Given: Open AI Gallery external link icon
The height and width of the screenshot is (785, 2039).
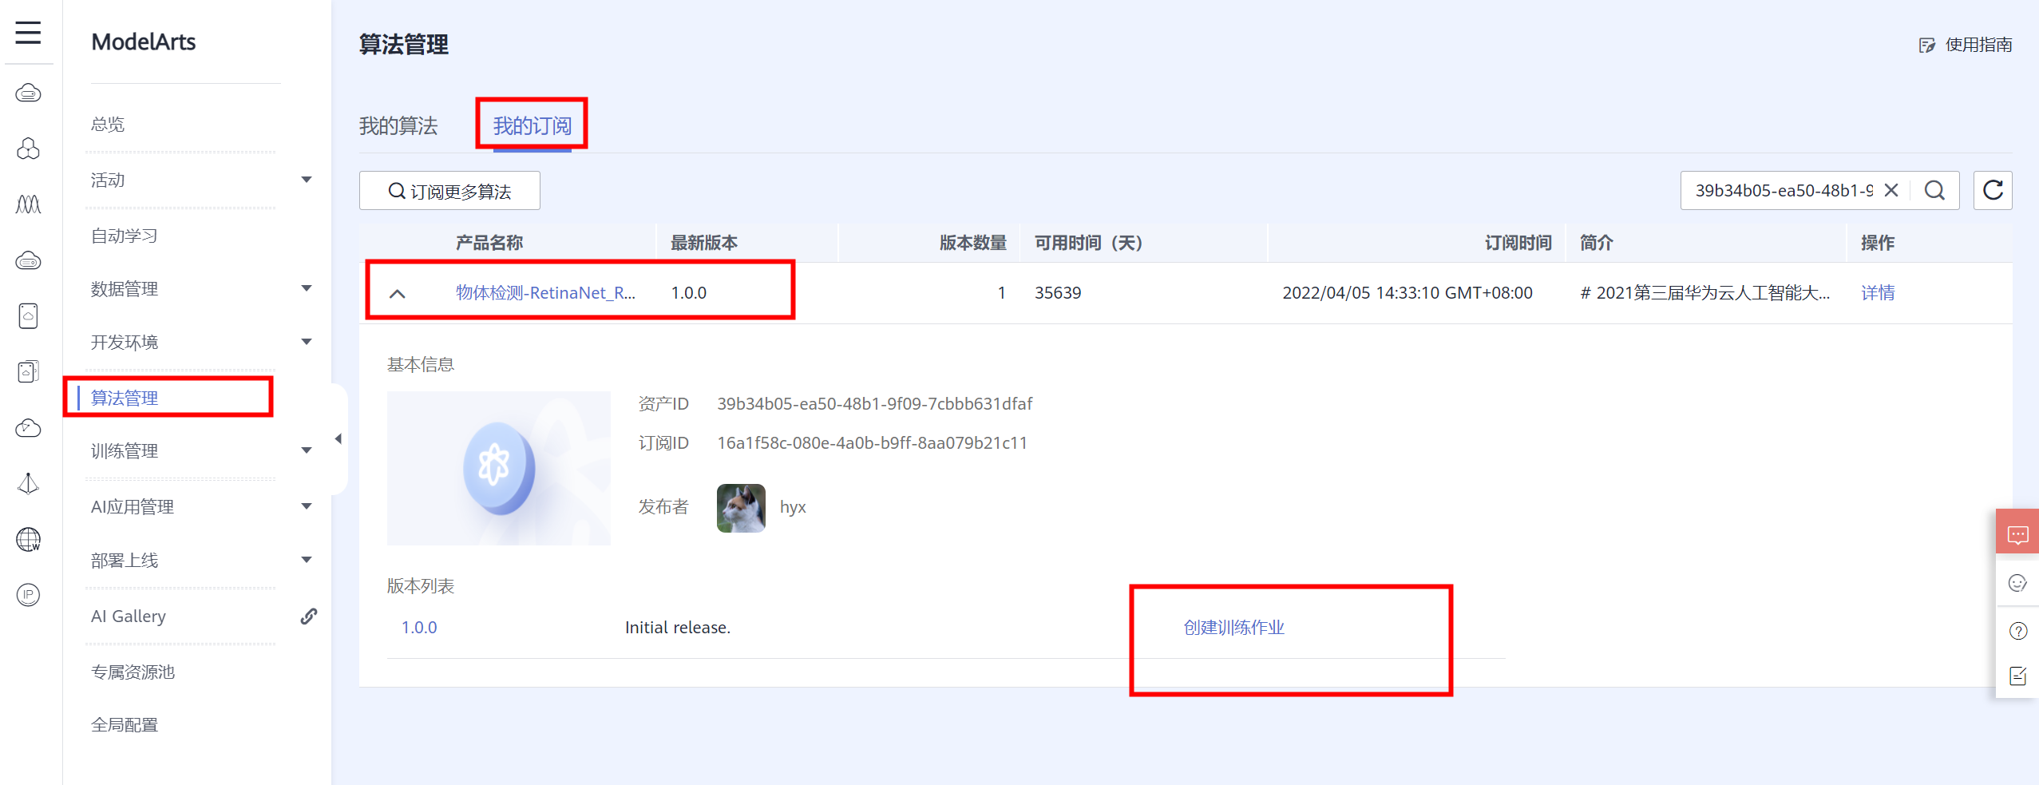Looking at the screenshot, I should tap(309, 617).
